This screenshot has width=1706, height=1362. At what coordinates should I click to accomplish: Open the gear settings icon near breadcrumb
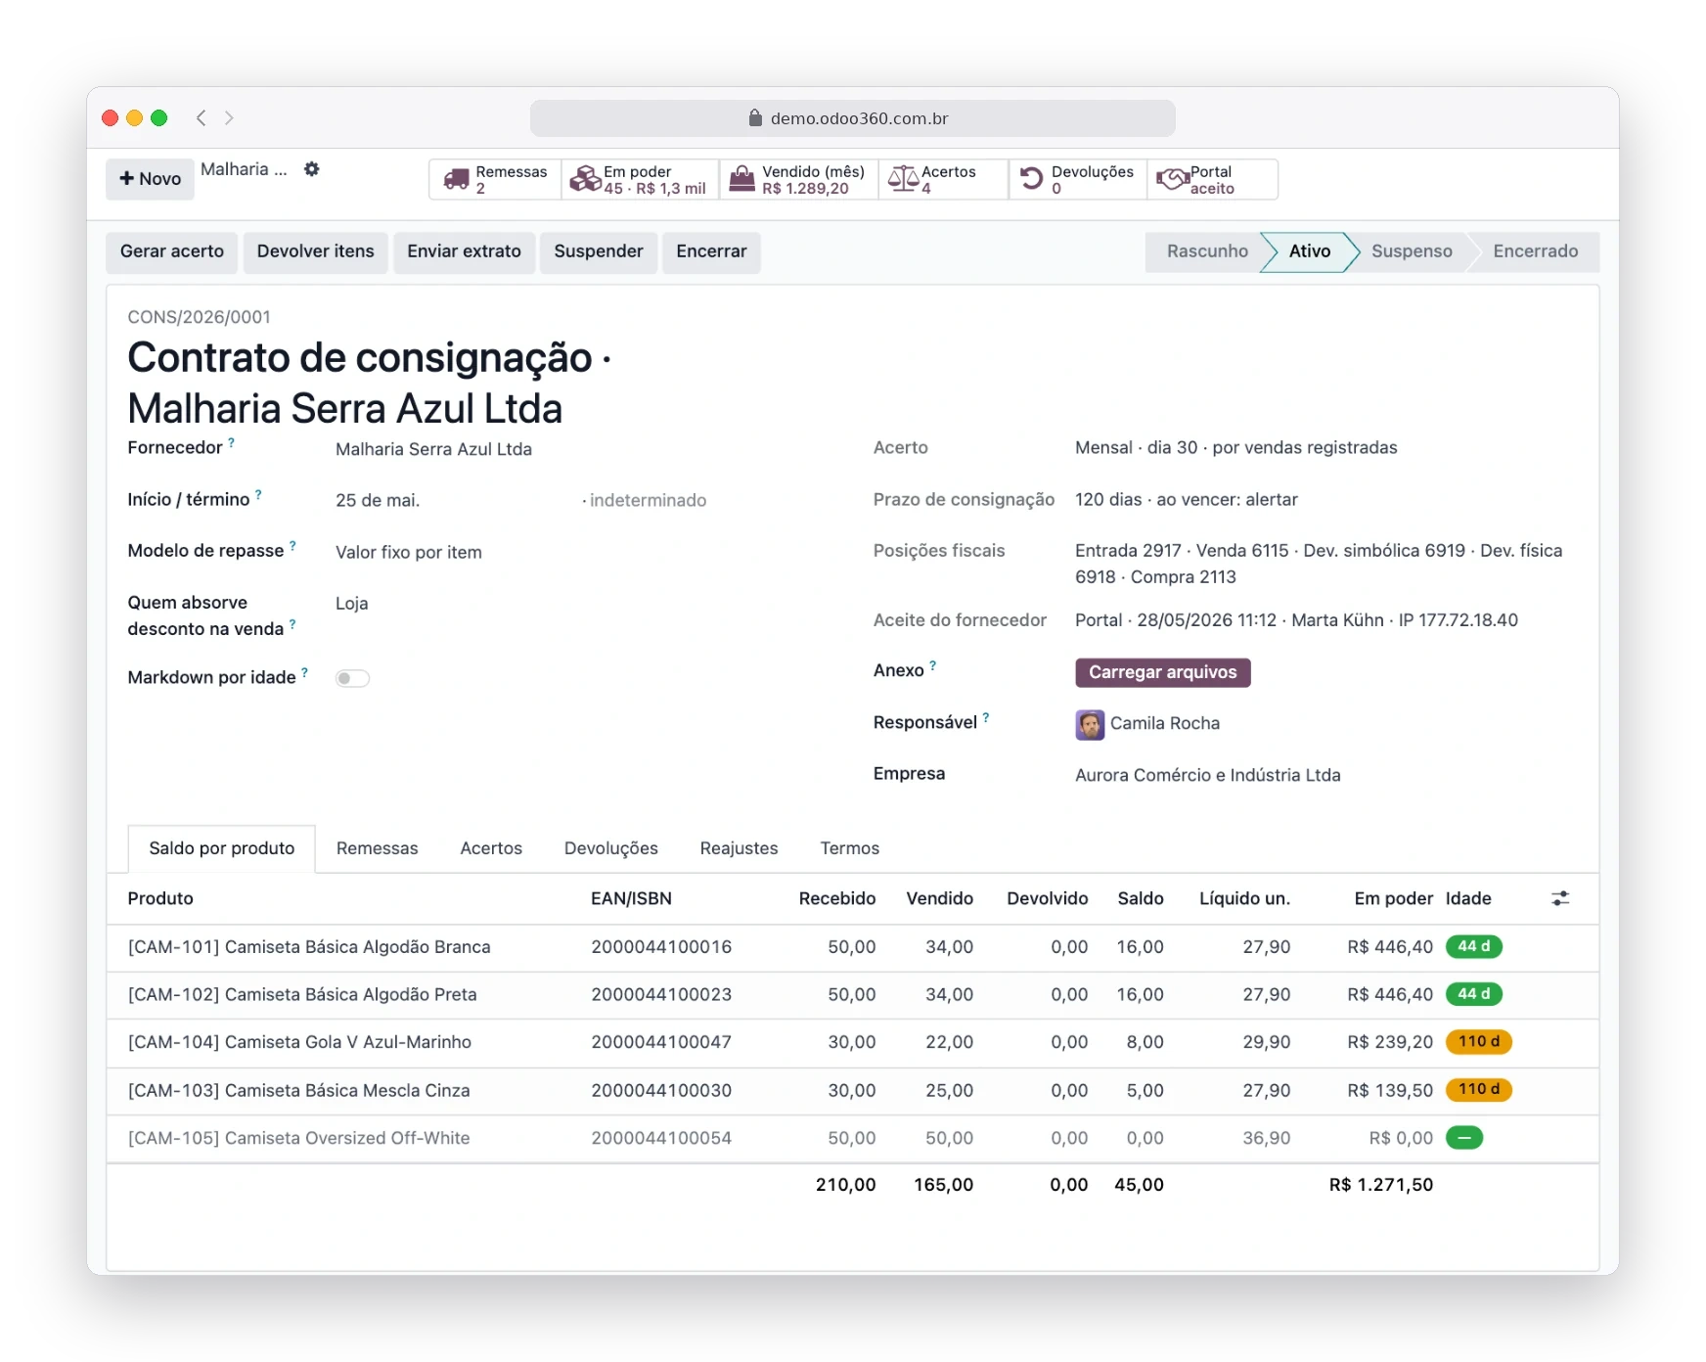[x=311, y=169]
